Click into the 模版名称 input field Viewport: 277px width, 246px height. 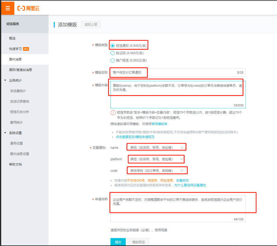coord(177,72)
